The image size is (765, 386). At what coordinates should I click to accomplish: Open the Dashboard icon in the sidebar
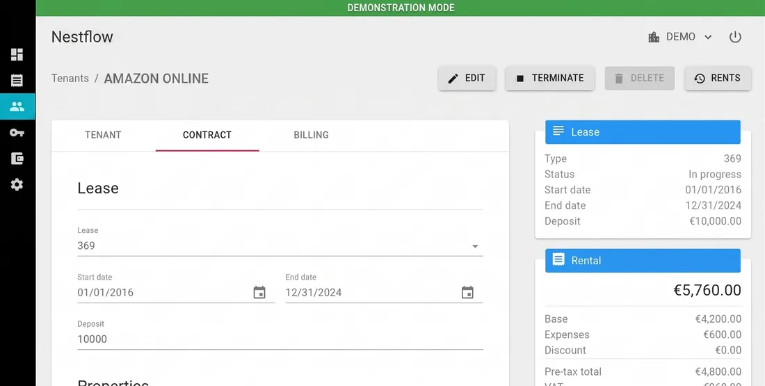point(17,54)
